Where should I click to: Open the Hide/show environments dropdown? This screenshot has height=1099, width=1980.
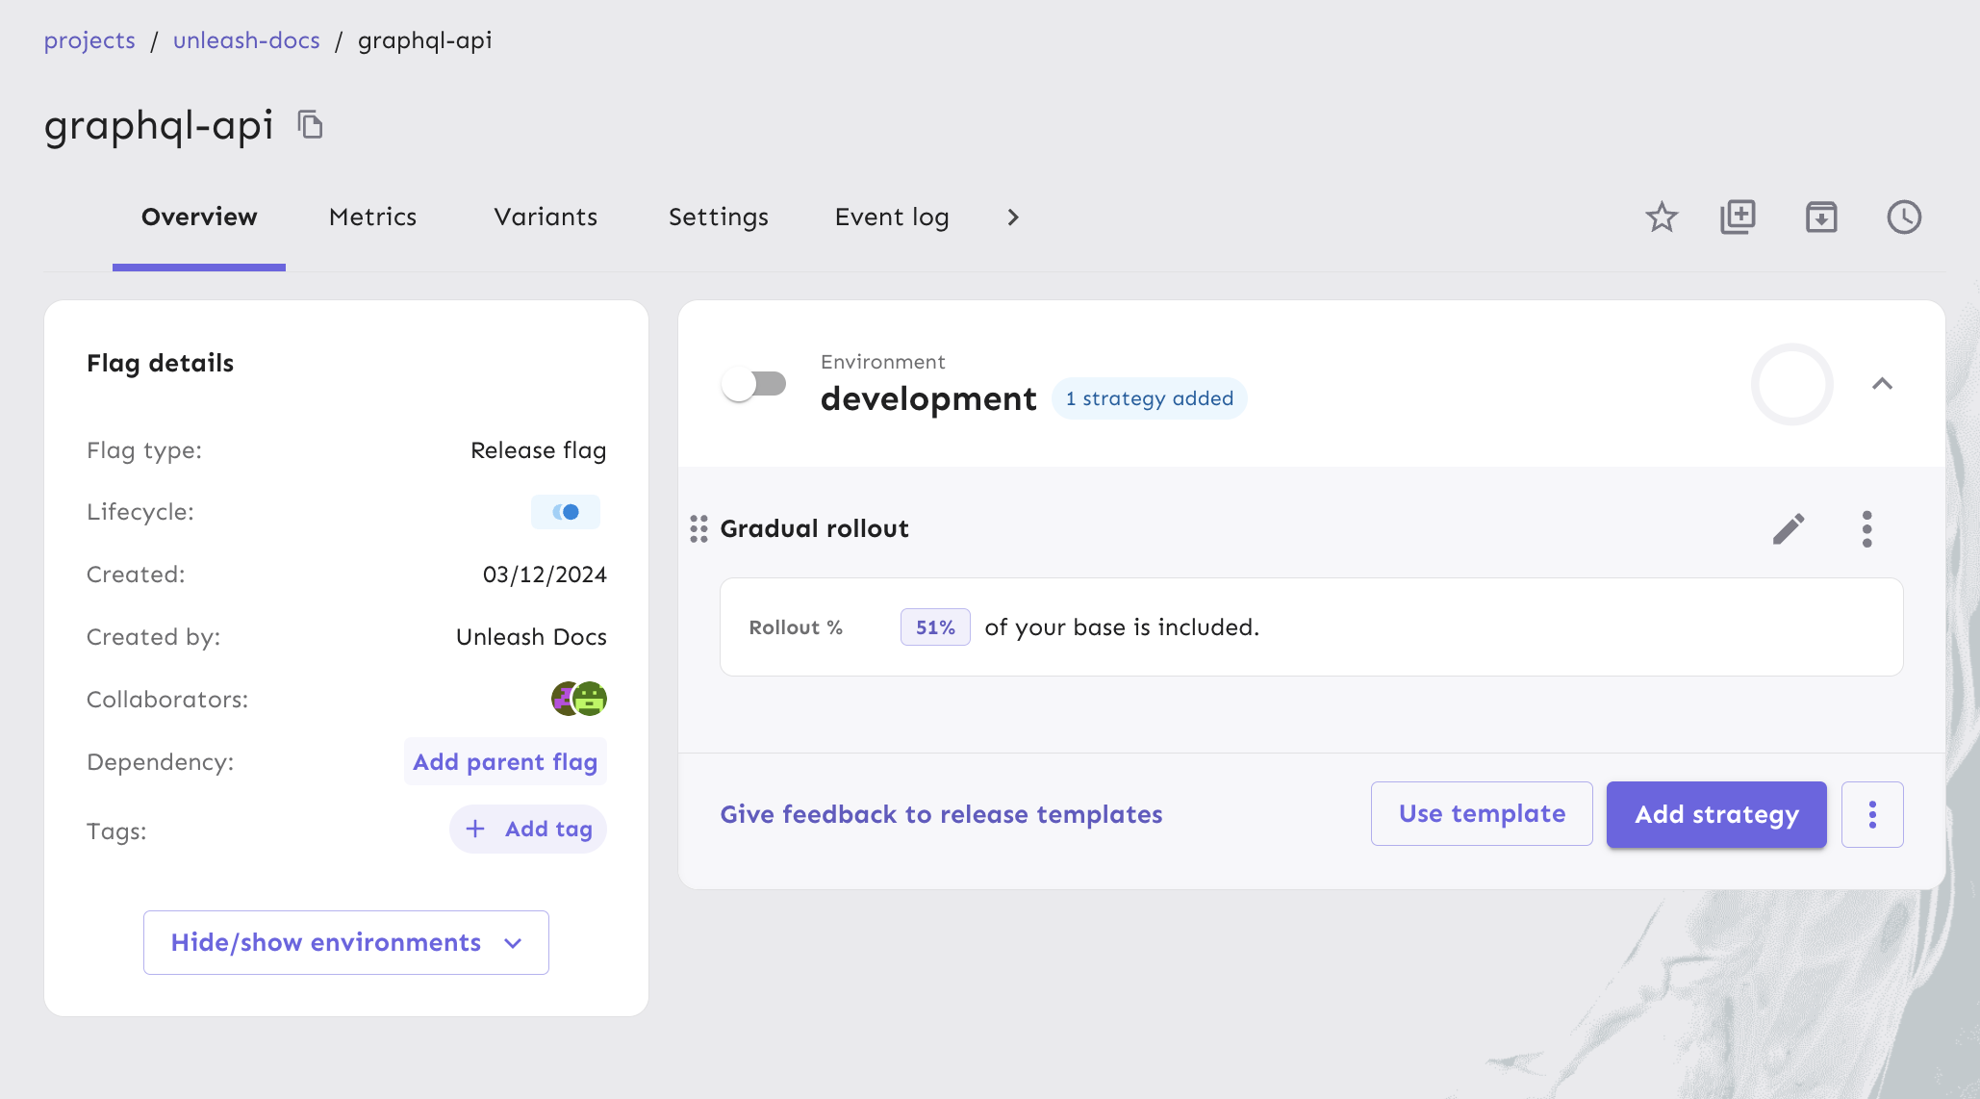click(x=345, y=942)
